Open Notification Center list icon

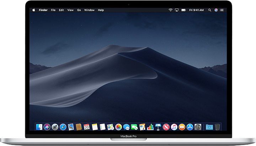(223, 10)
